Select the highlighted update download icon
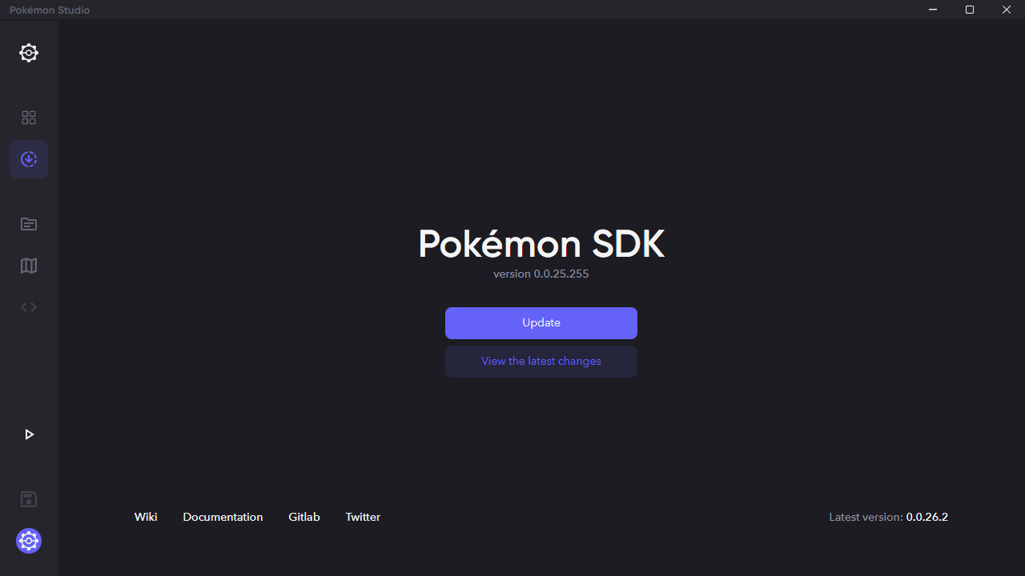Image resolution: width=1025 pixels, height=576 pixels. click(x=29, y=159)
